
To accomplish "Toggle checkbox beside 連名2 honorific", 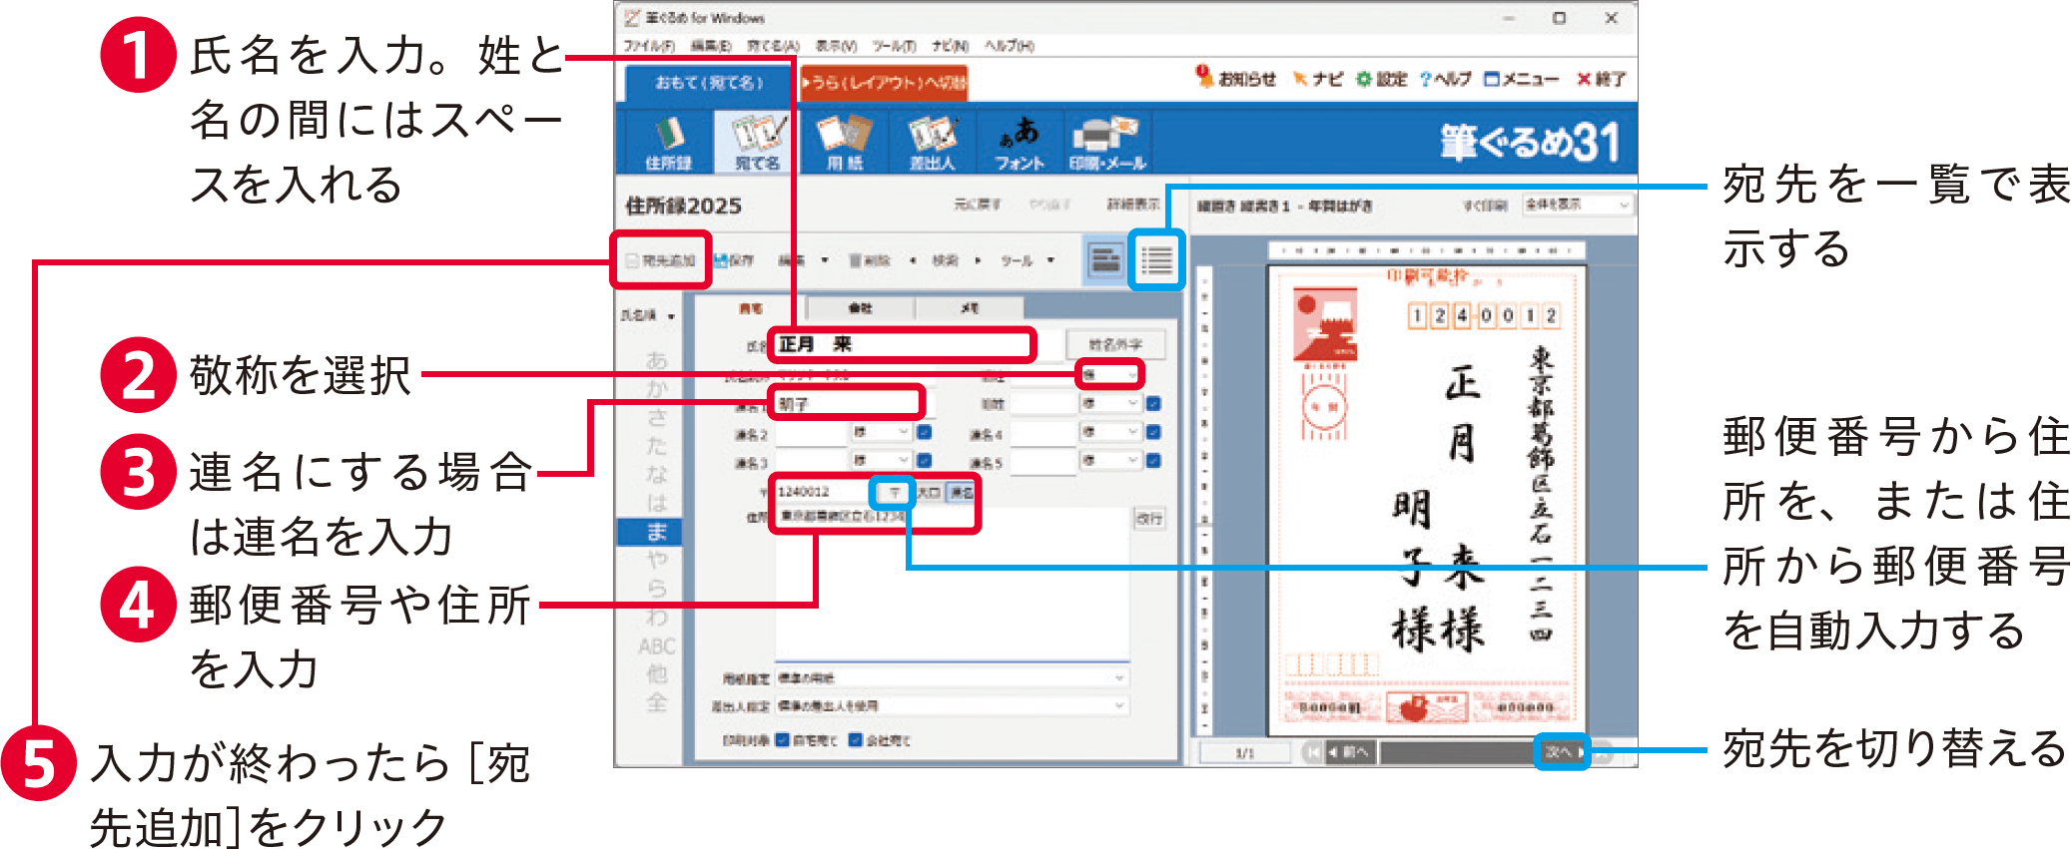I will pos(924,432).
